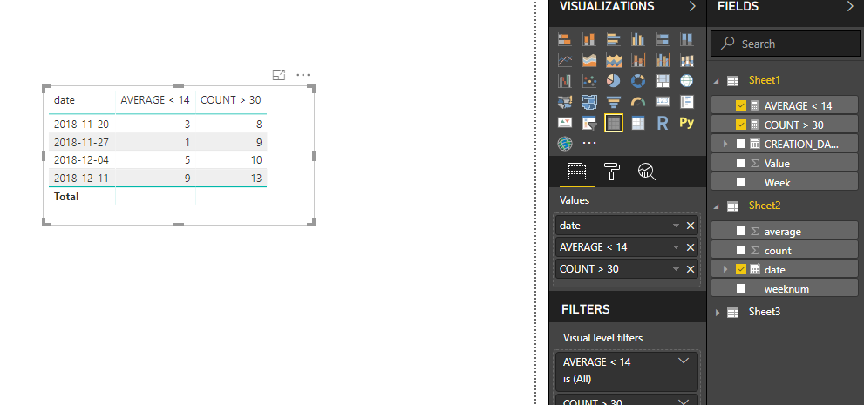Viewport: 864px width, 405px height.
Task: Check the average field in Sheet2
Action: 741,231
